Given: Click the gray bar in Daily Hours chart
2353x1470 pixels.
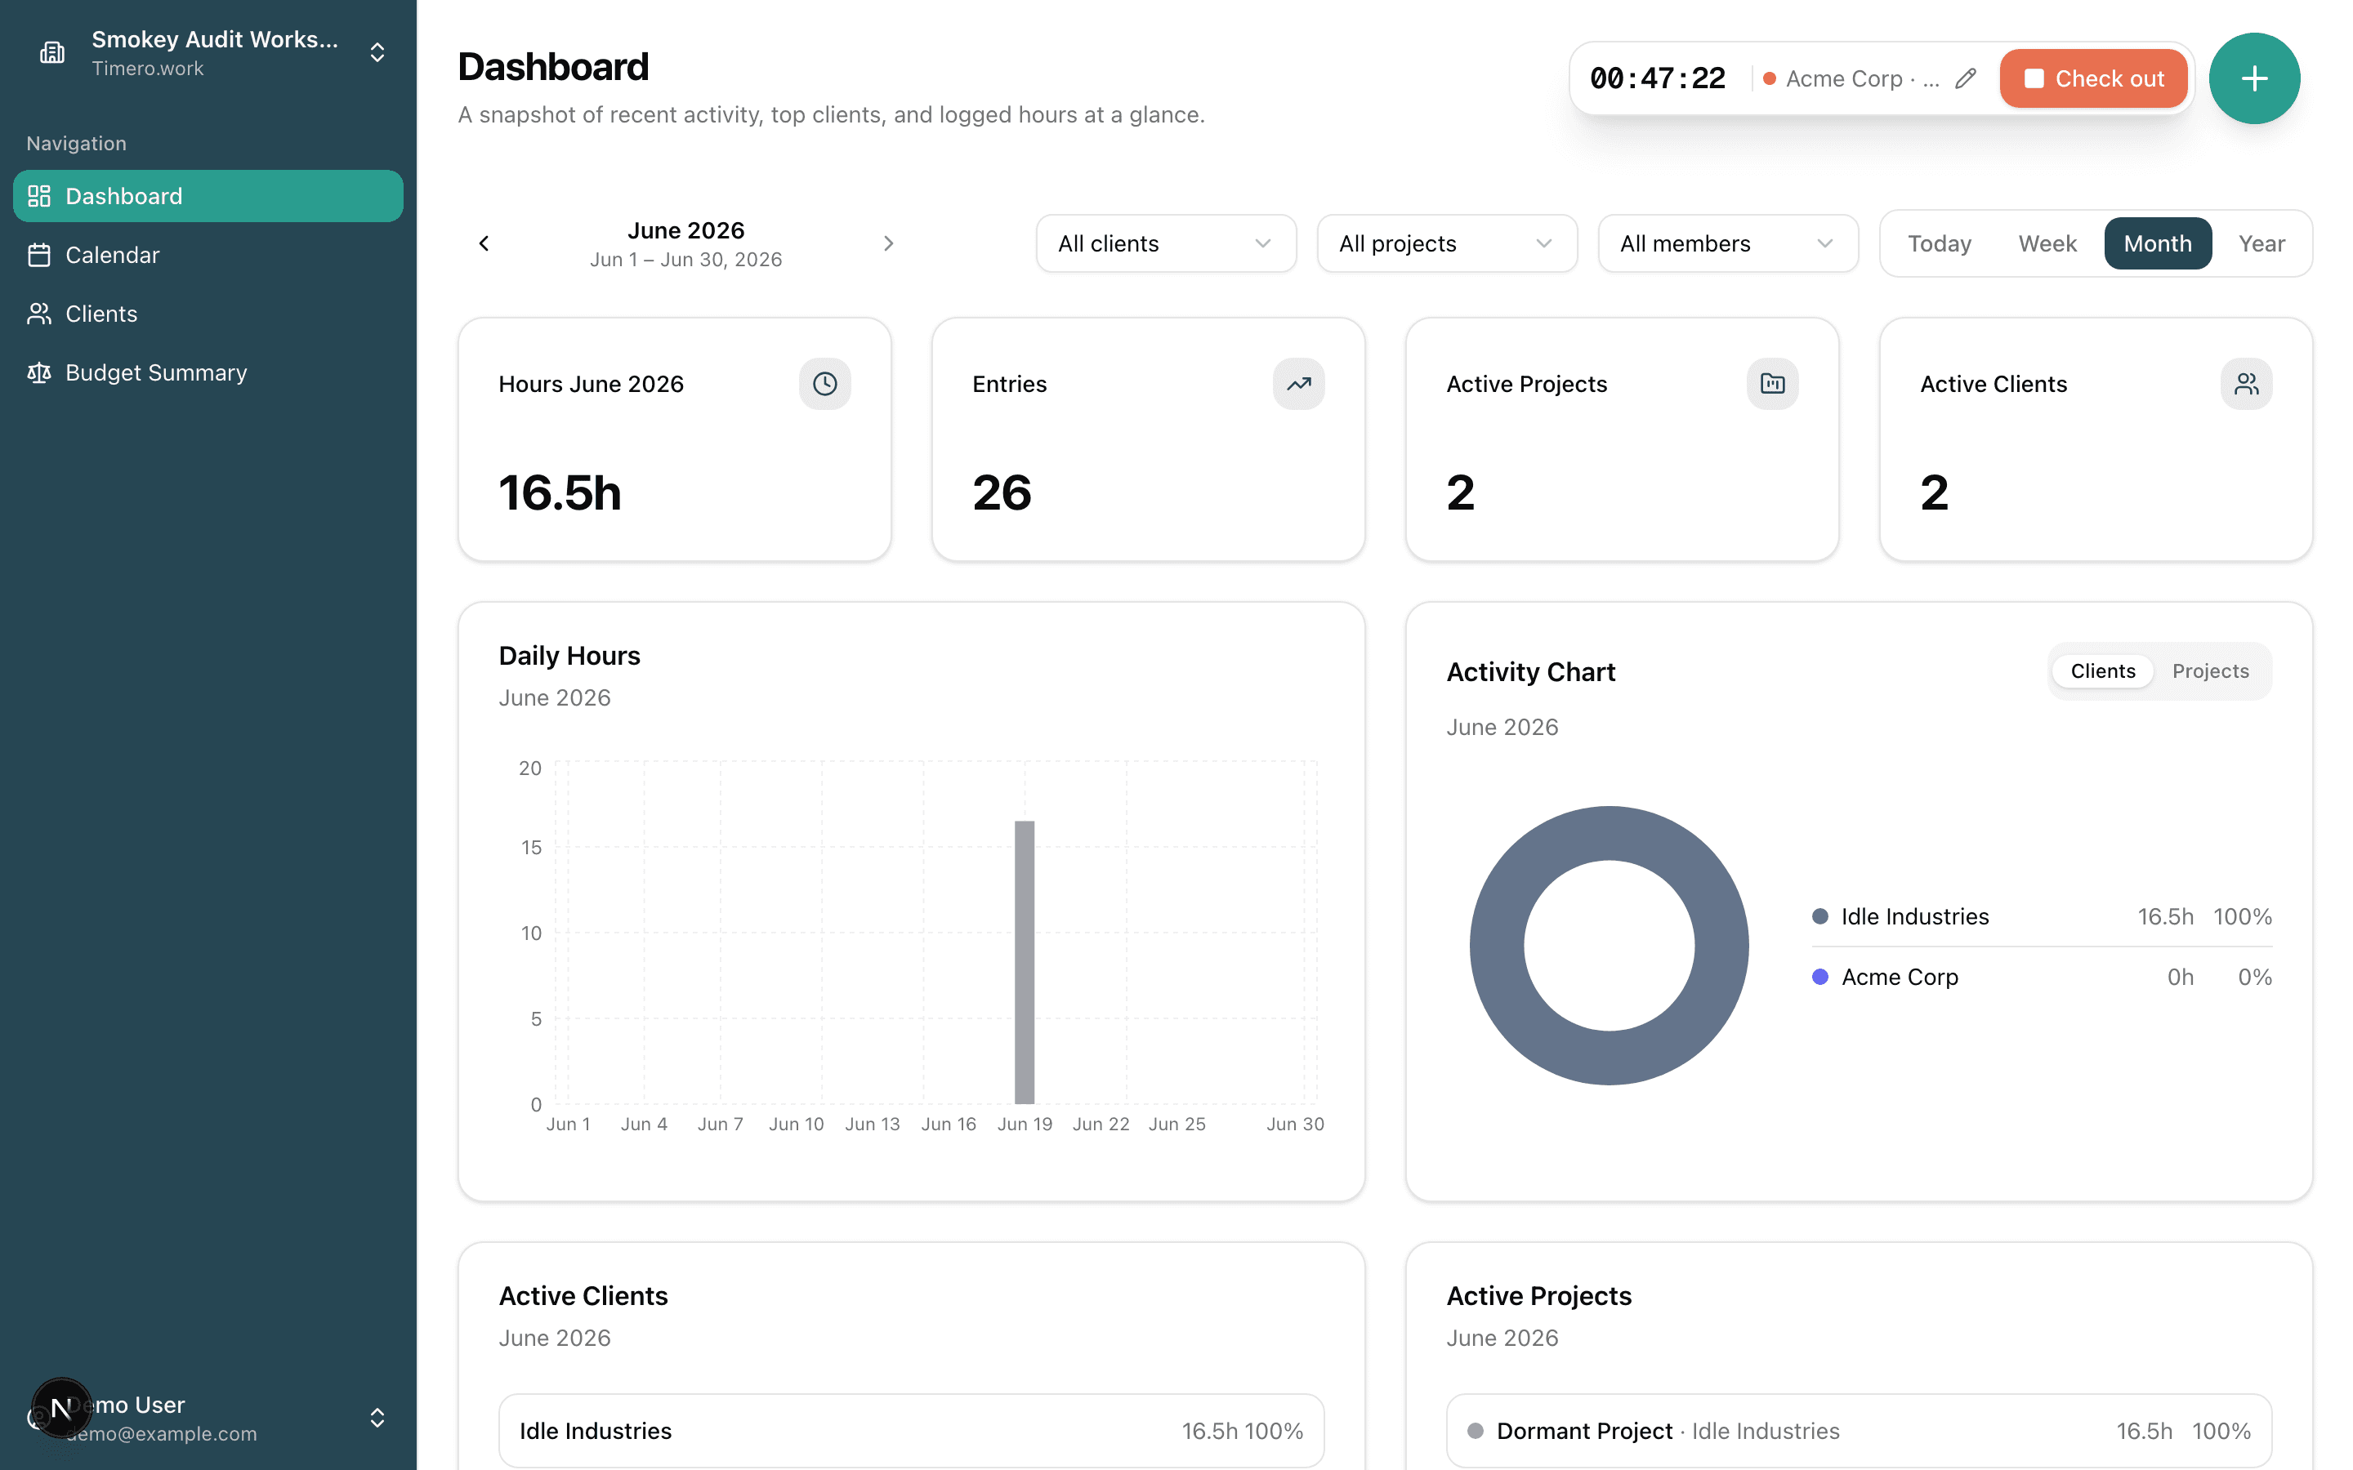Looking at the screenshot, I should click(x=1025, y=963).
